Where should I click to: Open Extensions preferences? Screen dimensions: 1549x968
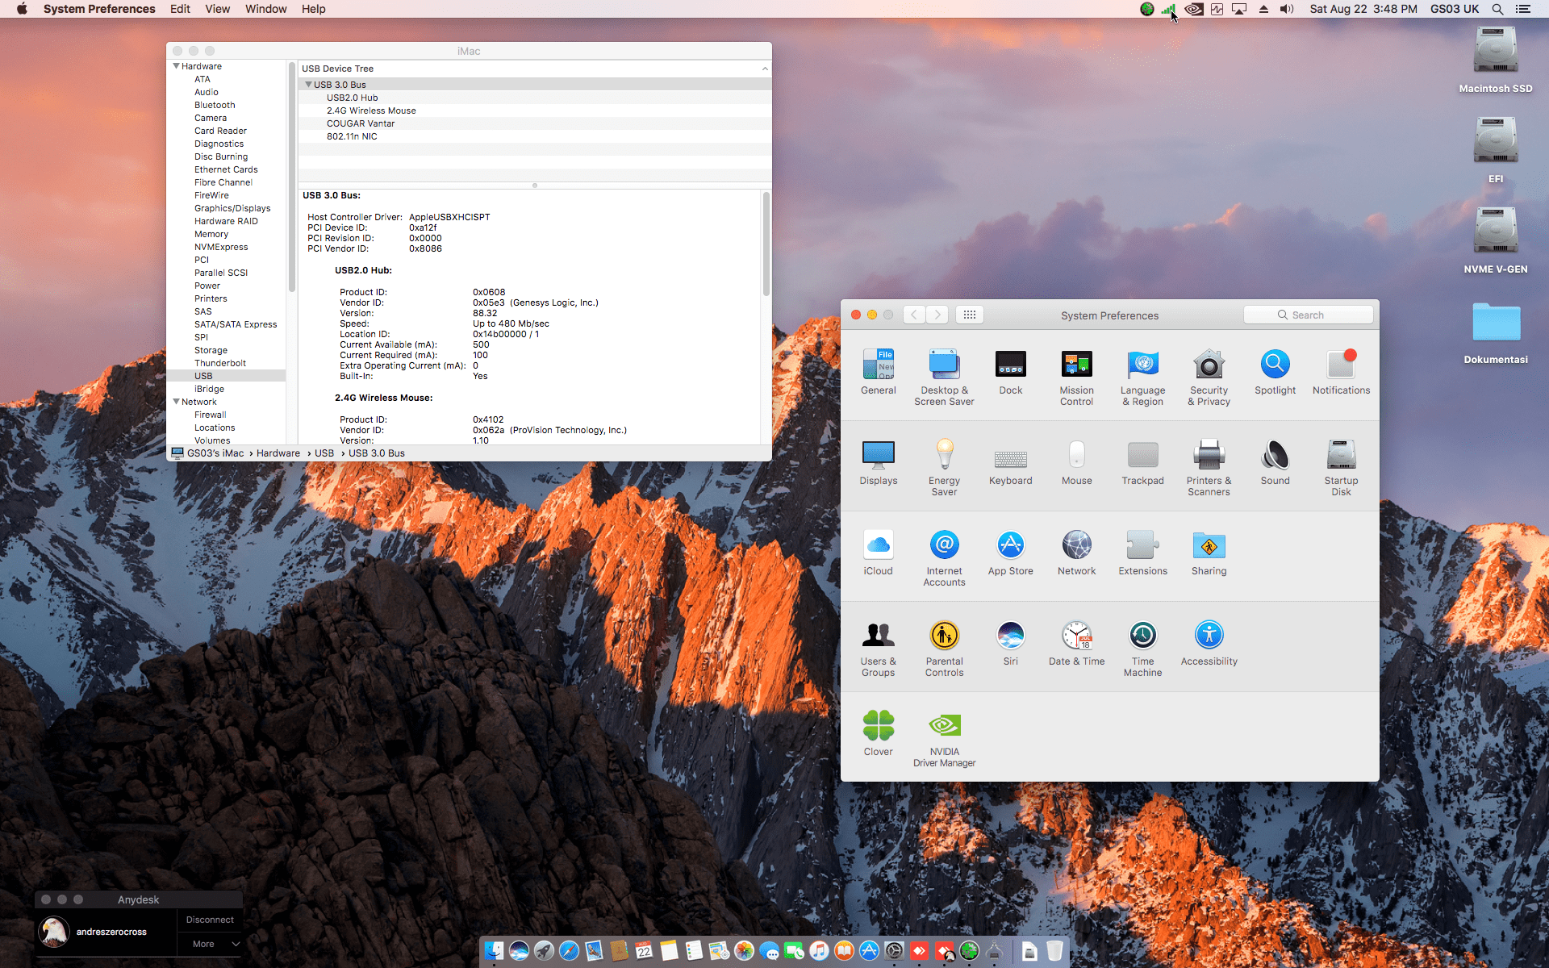(x=1142, y=553)
